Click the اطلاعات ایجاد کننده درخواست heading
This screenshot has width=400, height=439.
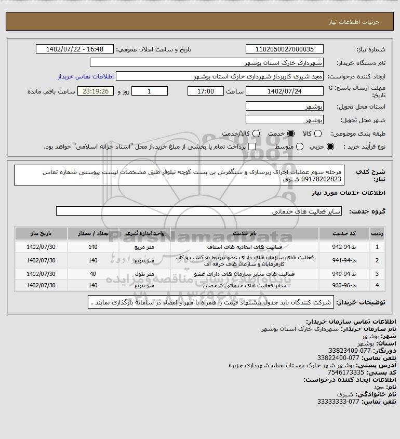[350, 380]
